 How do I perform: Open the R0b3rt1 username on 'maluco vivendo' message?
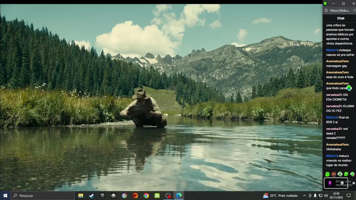pyautogui.click(x=332, y=156)
